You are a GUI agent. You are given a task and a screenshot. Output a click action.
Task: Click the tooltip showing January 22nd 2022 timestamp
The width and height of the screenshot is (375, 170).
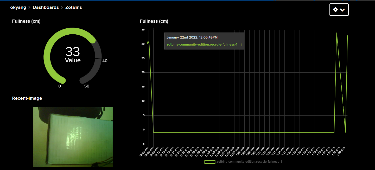tap(192, 37)
